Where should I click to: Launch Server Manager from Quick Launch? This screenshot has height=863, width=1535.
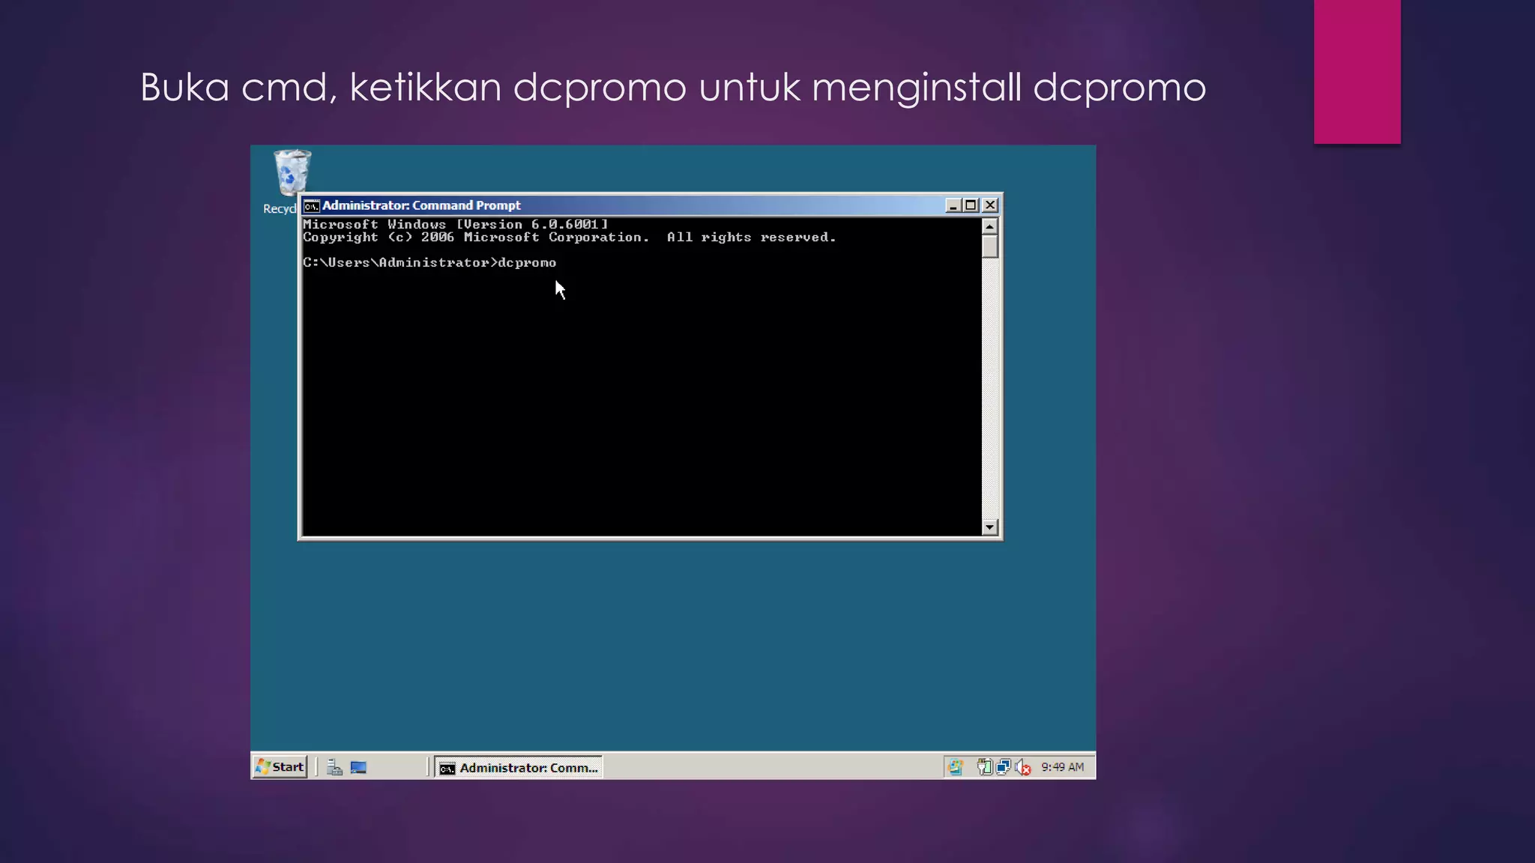click(x=334, y=767)
